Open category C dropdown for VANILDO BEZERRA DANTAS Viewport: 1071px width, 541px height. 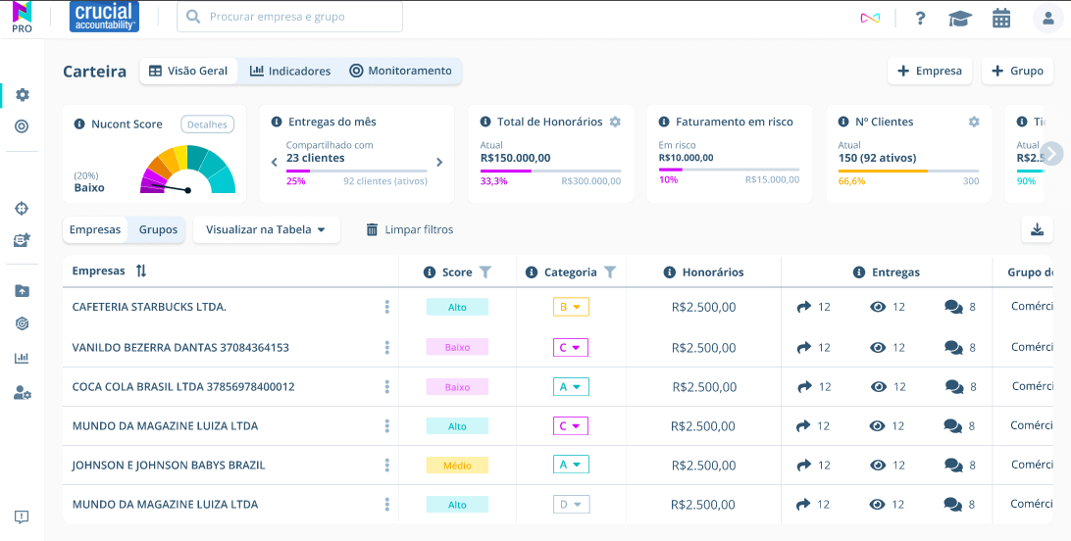[x=571, y=348]
